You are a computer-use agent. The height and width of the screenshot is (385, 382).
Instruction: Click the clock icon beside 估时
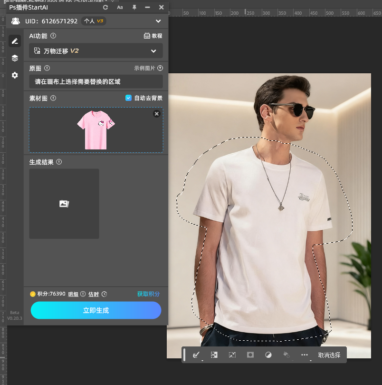click(x=104, y=294)
